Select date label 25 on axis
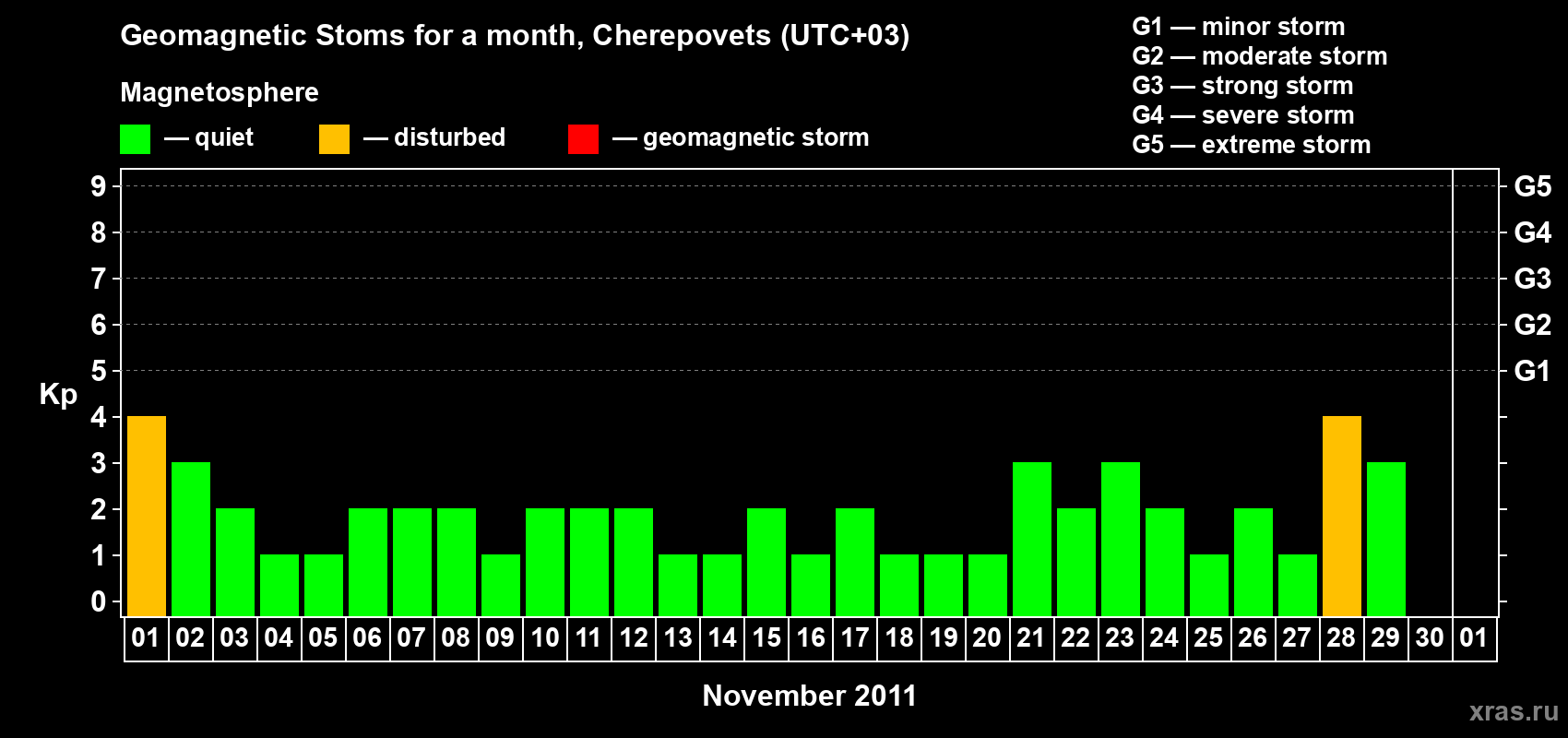This screenshot has width=1568, height=738. click(x=1208, y=638)
